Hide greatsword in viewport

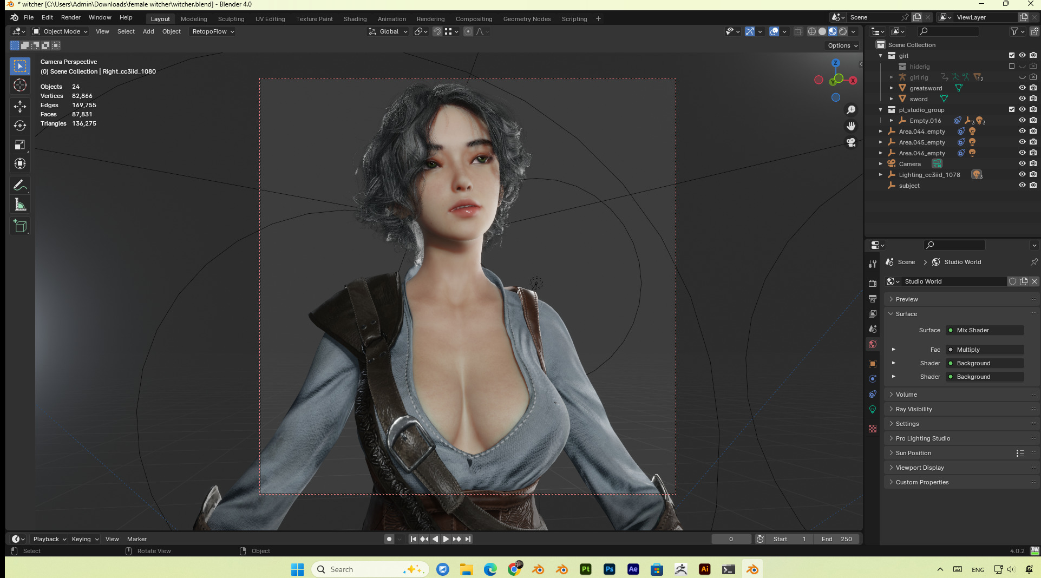tap(1022, 88)
